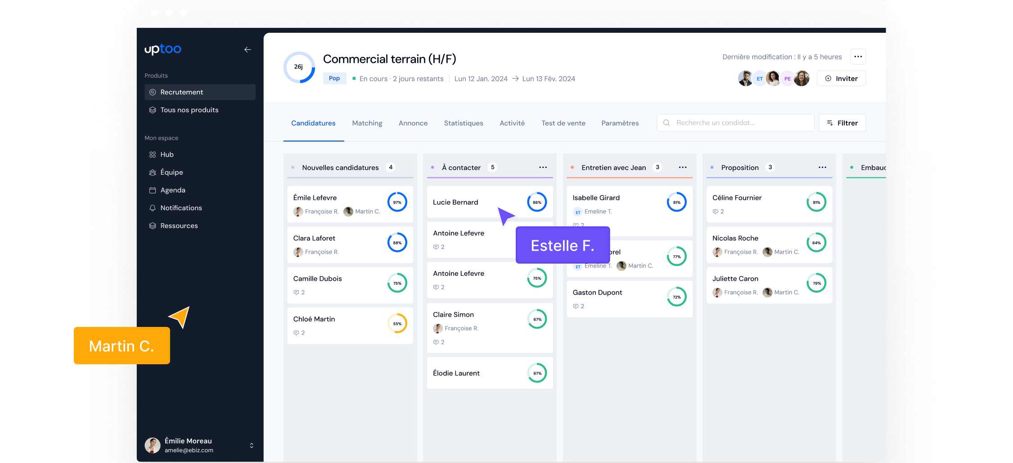Viewport: 1013px width, 463px height.
Task: Click the Inviter button
Action: click(841, 79)
